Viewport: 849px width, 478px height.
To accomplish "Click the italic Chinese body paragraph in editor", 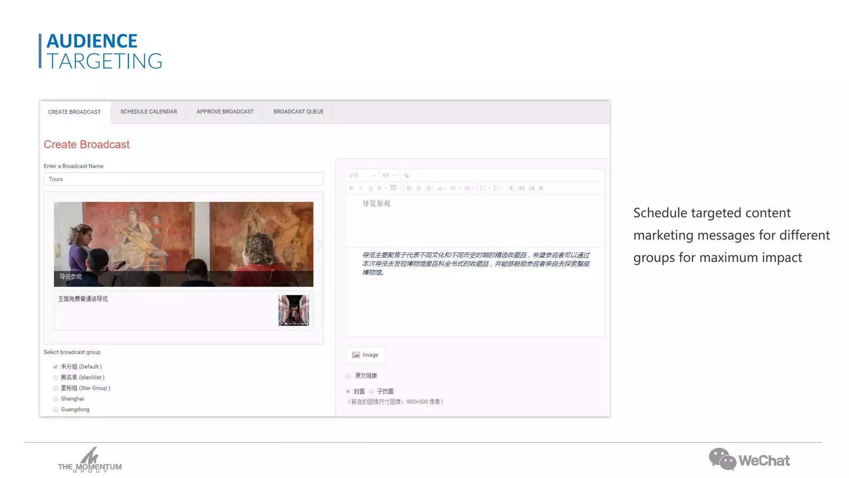I will coord(476,264).
